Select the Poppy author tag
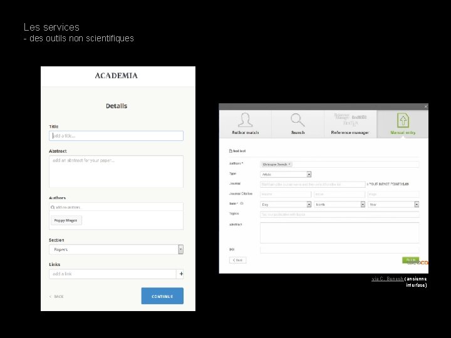This screenshot has width=451, height=338. click(66, 220)
